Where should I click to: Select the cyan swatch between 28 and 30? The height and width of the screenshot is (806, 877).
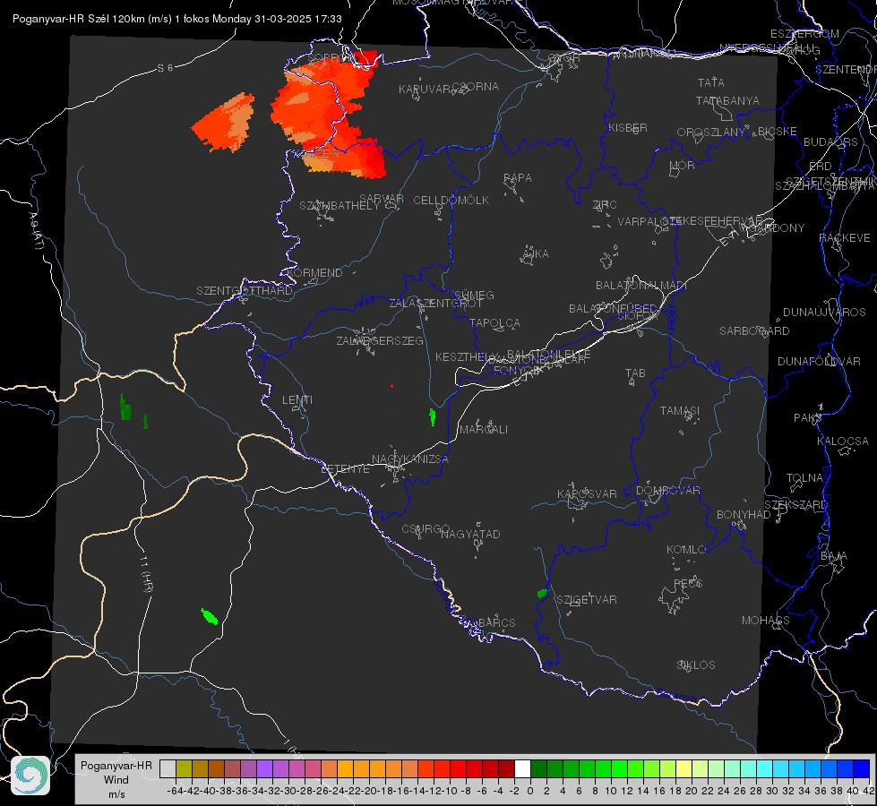(765, 769)
